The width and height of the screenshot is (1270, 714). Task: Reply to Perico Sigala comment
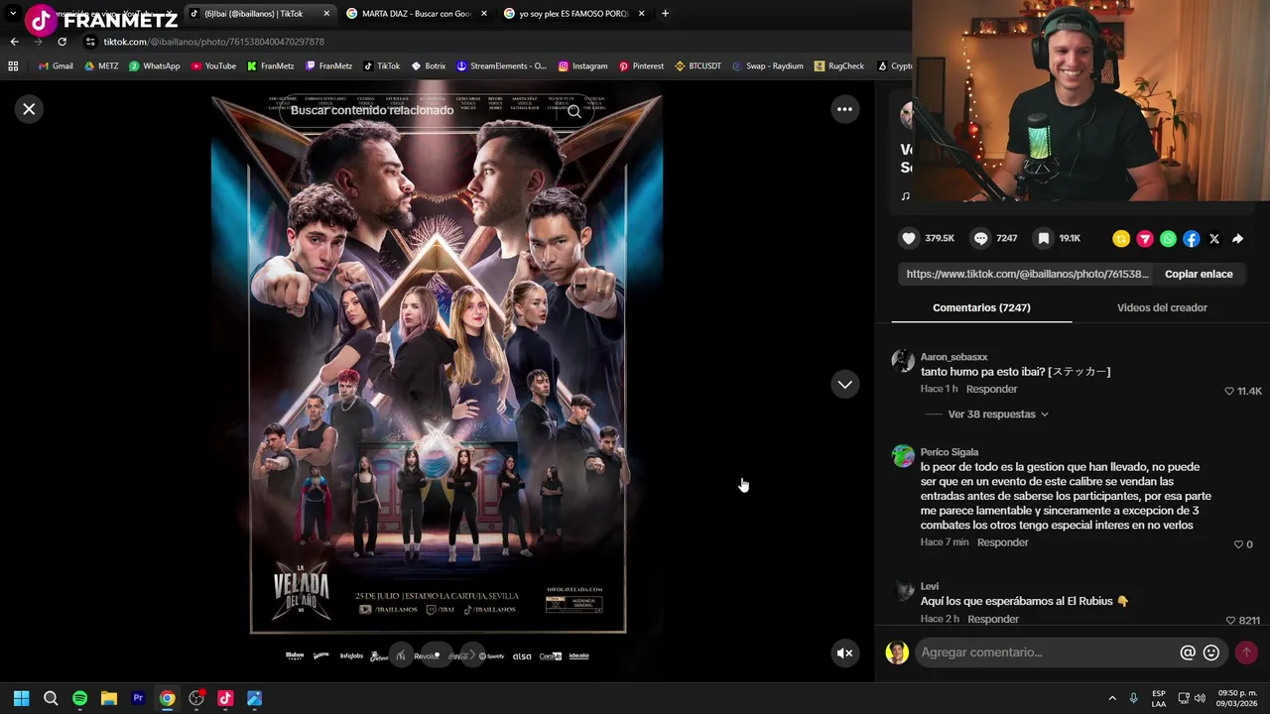1003,542
